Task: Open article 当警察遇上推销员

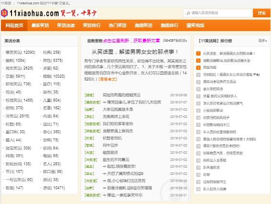Action: [x=118, y=131]
